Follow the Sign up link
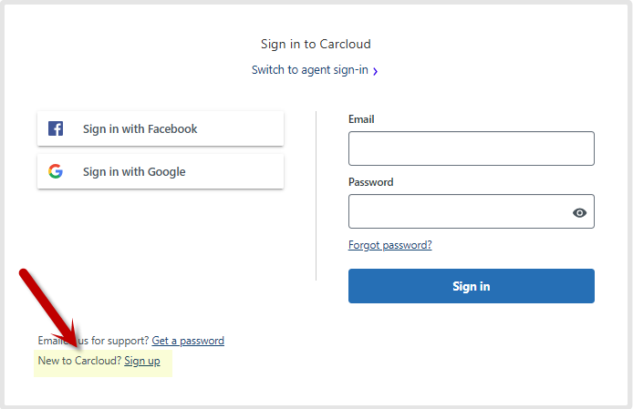The image size is (633, 409). (x=142, y=361)
